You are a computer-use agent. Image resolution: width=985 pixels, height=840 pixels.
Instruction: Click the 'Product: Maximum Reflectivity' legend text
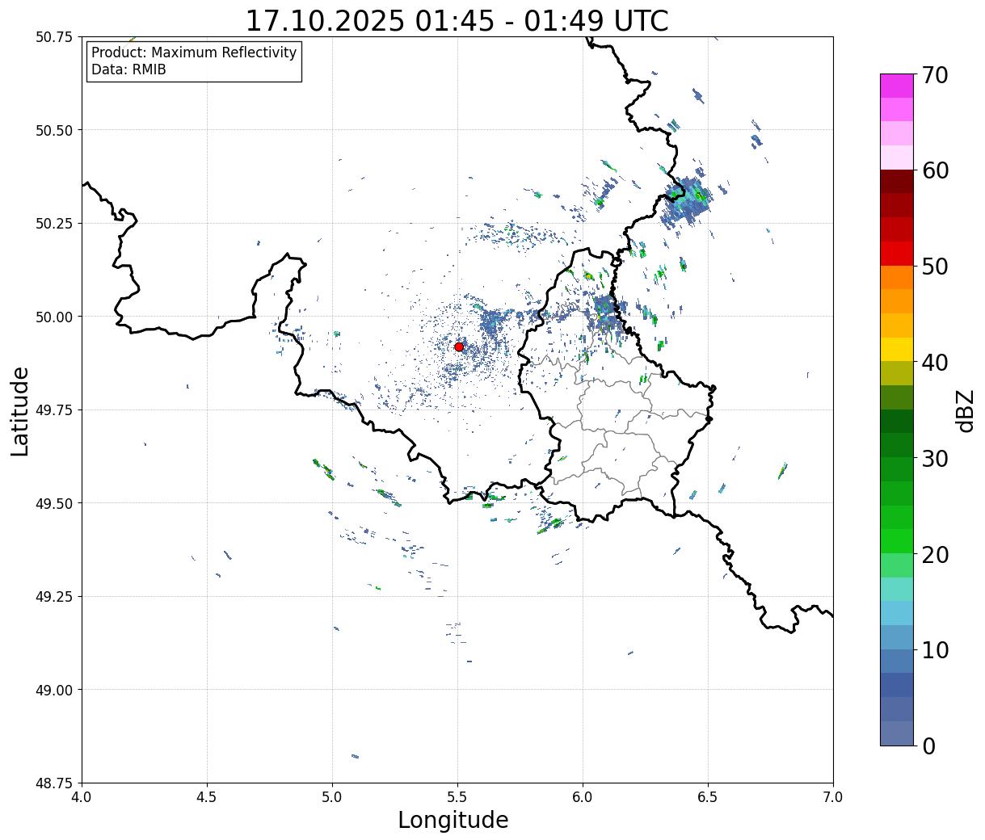(194, 52)
